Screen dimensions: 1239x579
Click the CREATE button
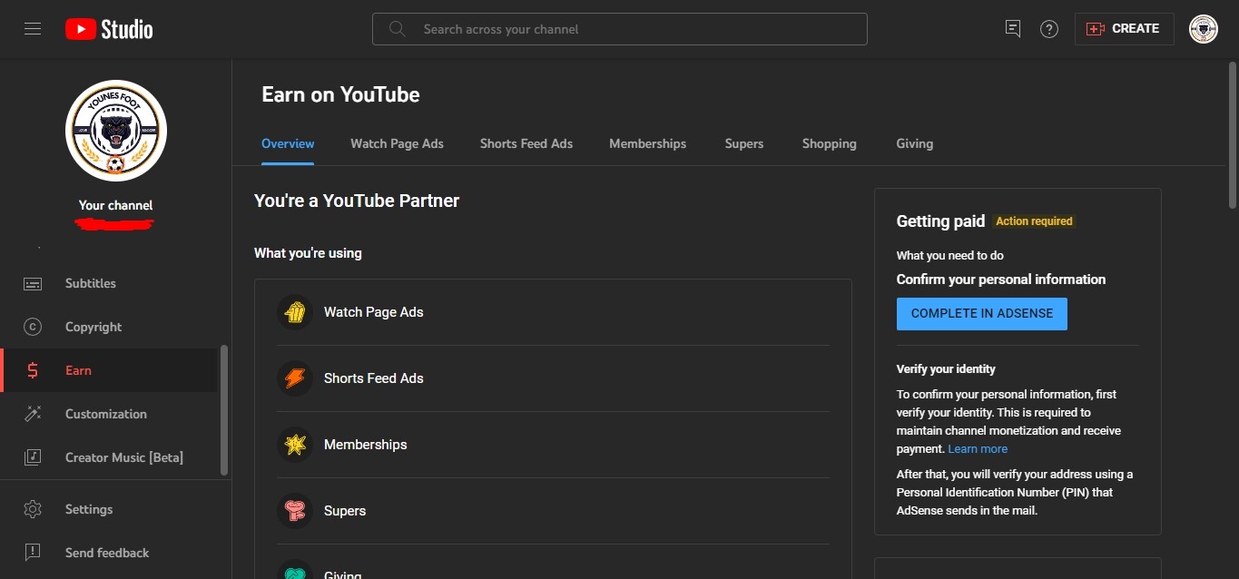tap(1124, 29)
